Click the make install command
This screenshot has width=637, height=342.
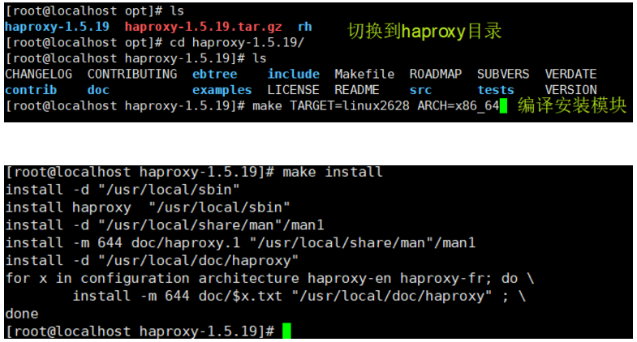(333, 172)
